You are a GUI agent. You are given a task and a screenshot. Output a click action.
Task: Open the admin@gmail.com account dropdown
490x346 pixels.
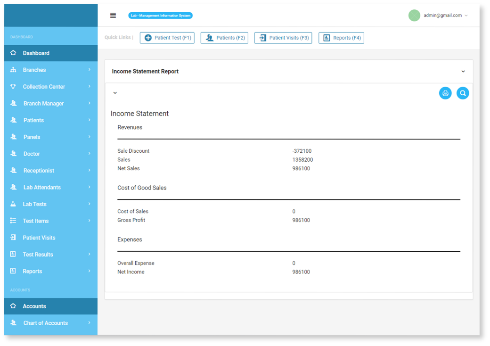pyautogui.click(x=446, y=15)
